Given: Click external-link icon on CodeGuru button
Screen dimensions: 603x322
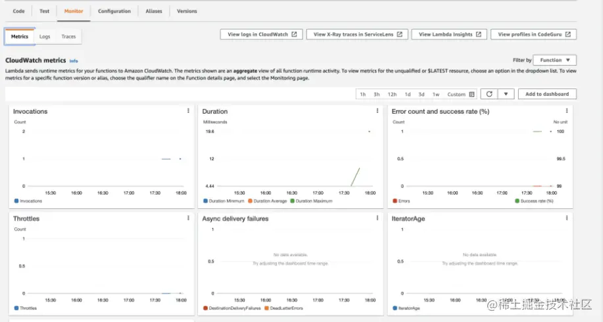Looking at the screenshot, I should (x=568, y=34).
